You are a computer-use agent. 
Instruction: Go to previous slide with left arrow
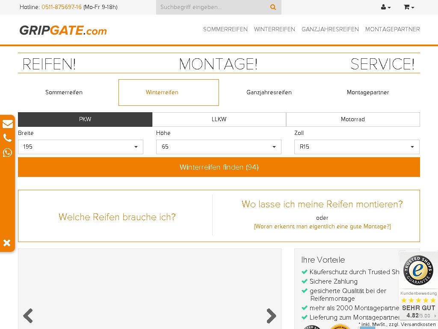pos(28,316)
